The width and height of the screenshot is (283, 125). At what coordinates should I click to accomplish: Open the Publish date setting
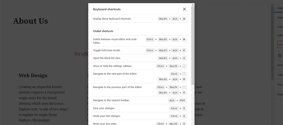pyautogui.click(x=280, y=36)
